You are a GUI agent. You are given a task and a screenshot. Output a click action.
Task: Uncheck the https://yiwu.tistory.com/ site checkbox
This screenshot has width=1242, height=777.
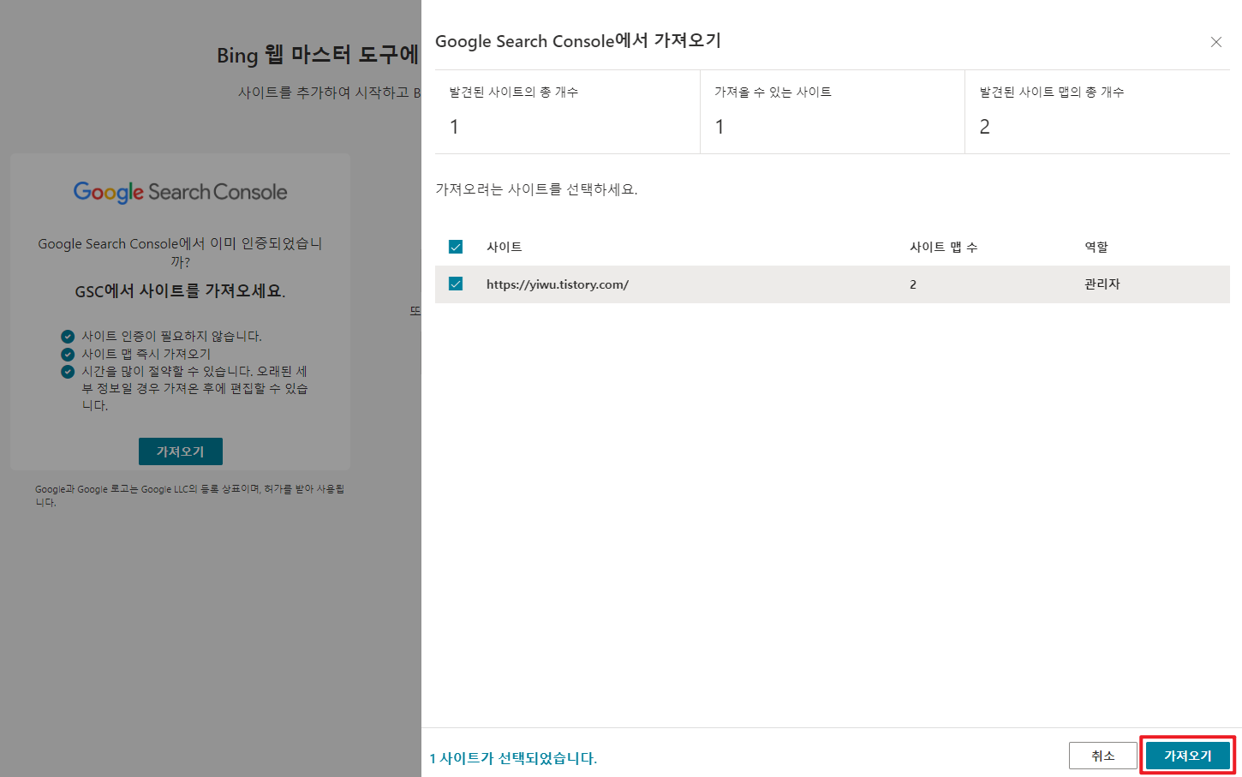[x=456, y=284]
